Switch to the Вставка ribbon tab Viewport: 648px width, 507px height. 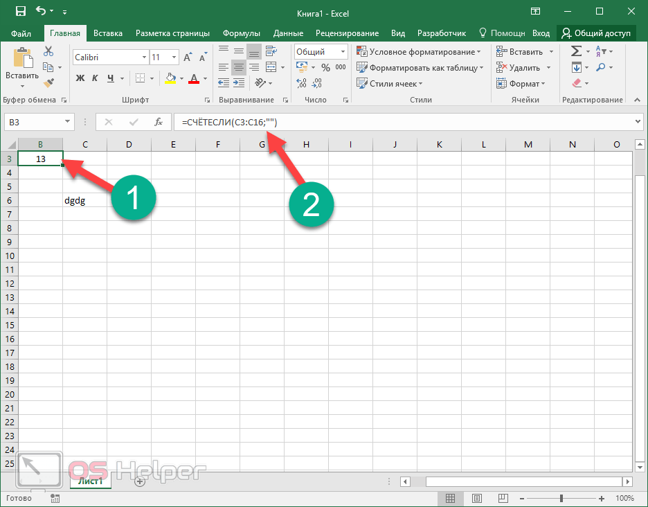coord(108,33)
